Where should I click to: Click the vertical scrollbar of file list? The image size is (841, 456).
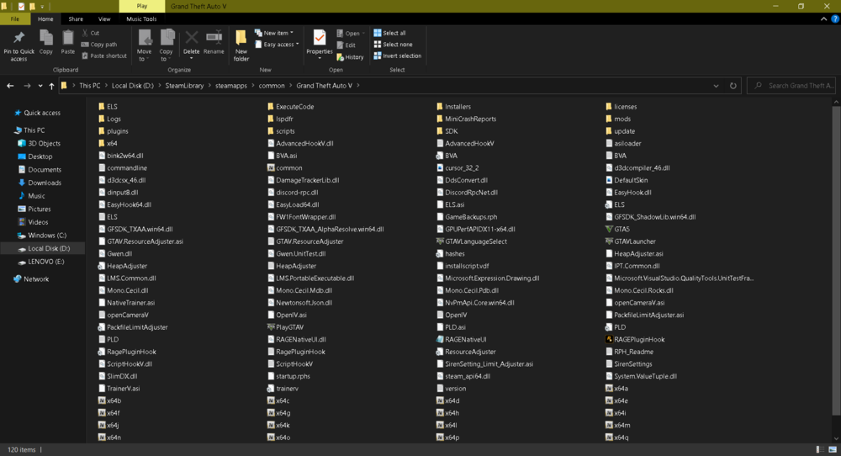[836, 260]
